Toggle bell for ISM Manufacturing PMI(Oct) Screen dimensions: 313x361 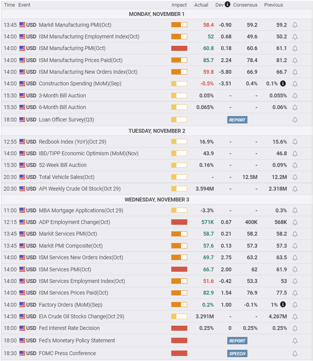tap(295, 49)
